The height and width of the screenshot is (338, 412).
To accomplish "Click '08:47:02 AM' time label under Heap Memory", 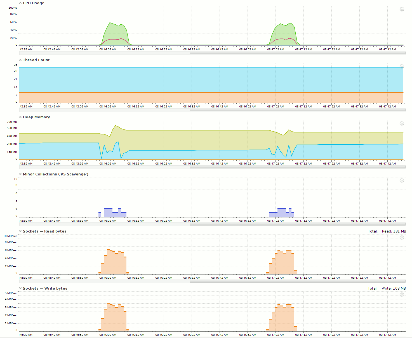I will point(276,163).
